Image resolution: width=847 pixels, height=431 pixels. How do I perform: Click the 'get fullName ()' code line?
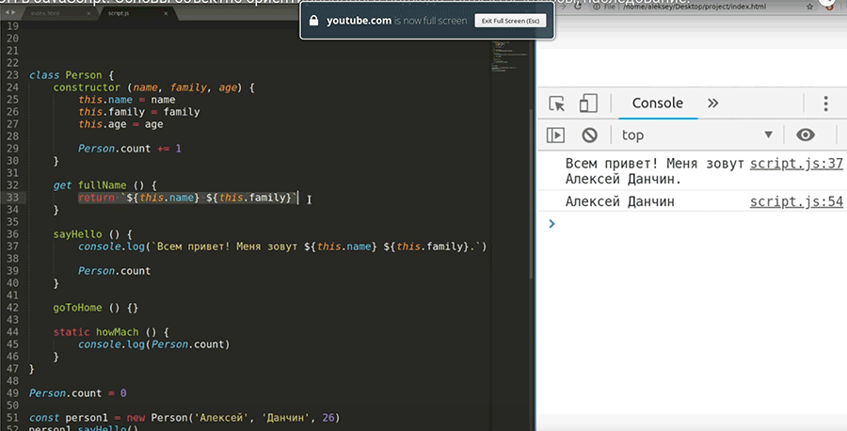pyautogui.click(x=104, y=185)
